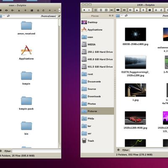Click the plus icon in 1920 window toolbar
Viewport: 168px width, 168px height.
[x=143, y=10]
